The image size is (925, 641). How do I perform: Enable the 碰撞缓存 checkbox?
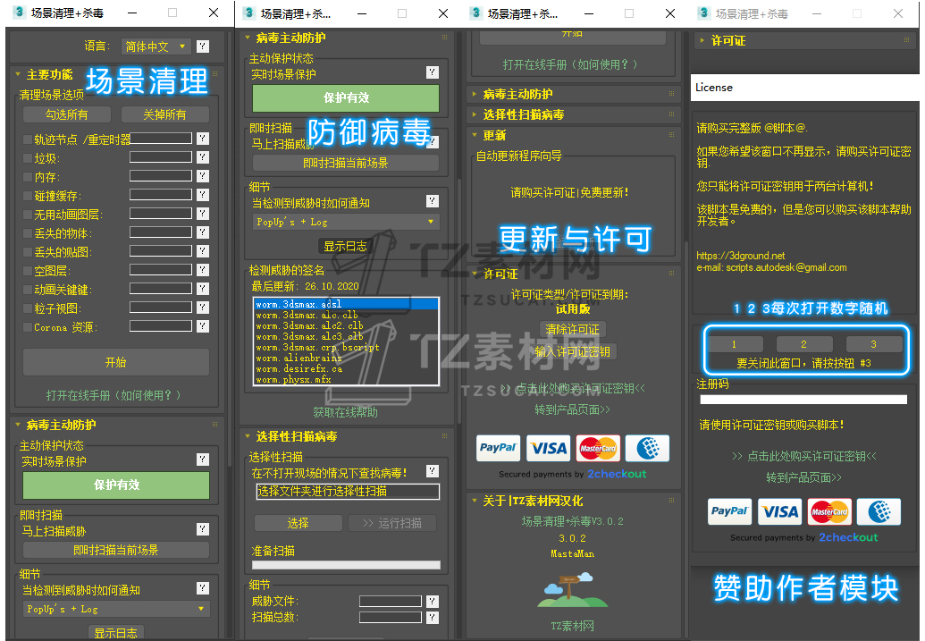(27, 196)
